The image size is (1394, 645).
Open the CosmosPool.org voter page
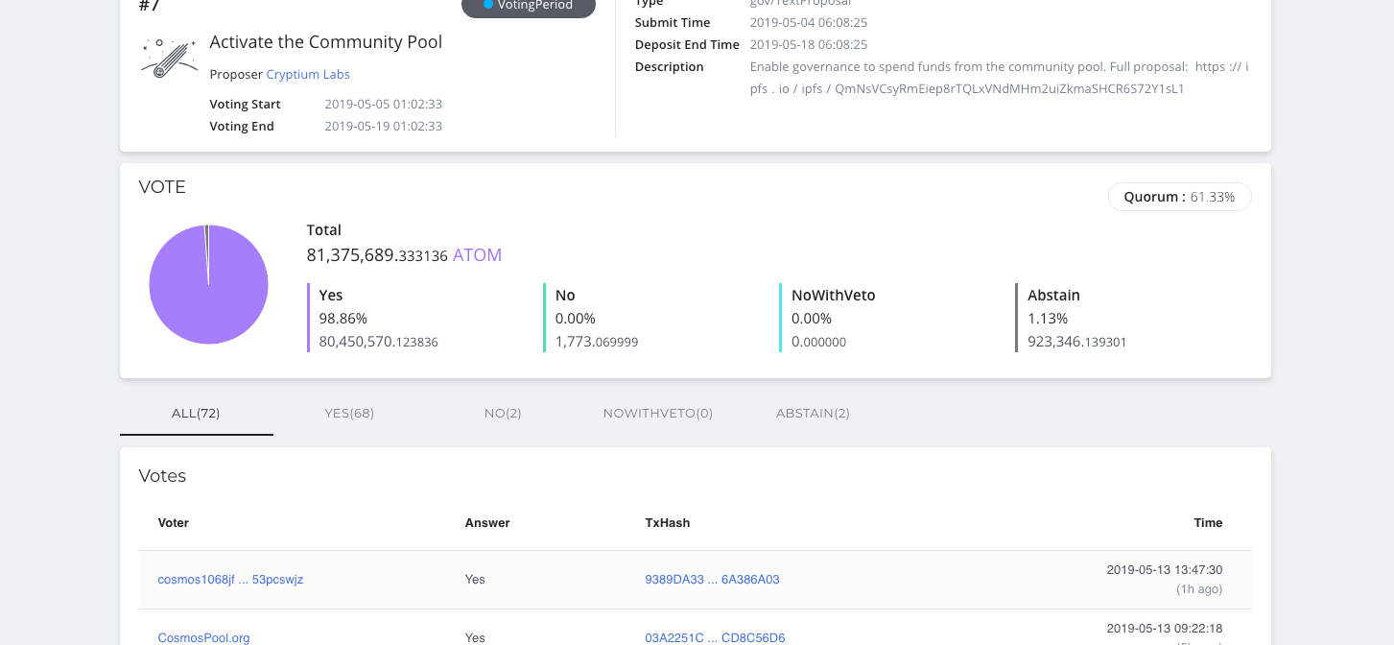click(x=203, y=637)
